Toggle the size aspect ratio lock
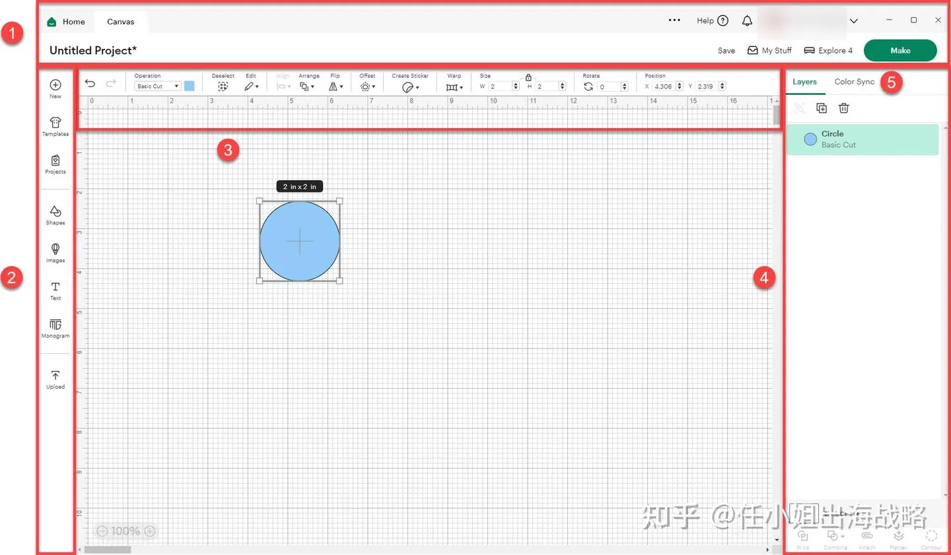Image resolution: width=951 pixels, height=555 pixels. click(x=528, y=78)
